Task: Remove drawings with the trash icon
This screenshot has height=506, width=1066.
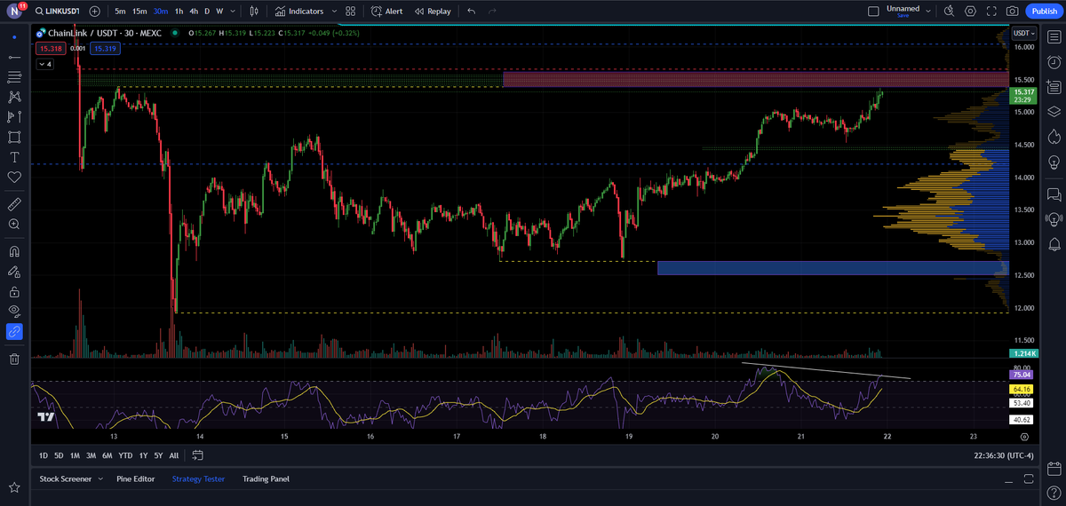Action: tap(14, 359)
